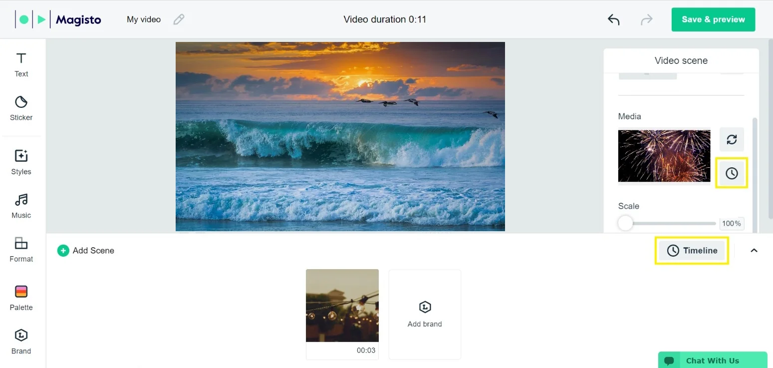Click the Magisto logo

58,19
